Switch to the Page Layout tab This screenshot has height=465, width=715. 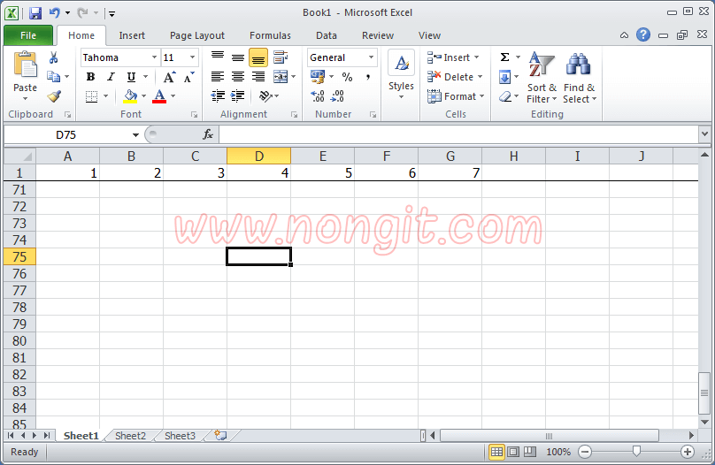coord(197,35)
